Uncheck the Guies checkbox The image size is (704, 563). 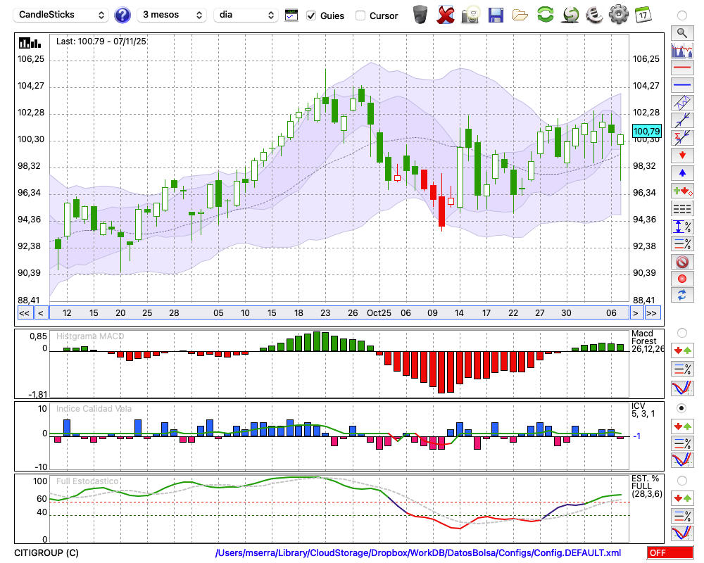pos(311,15)
